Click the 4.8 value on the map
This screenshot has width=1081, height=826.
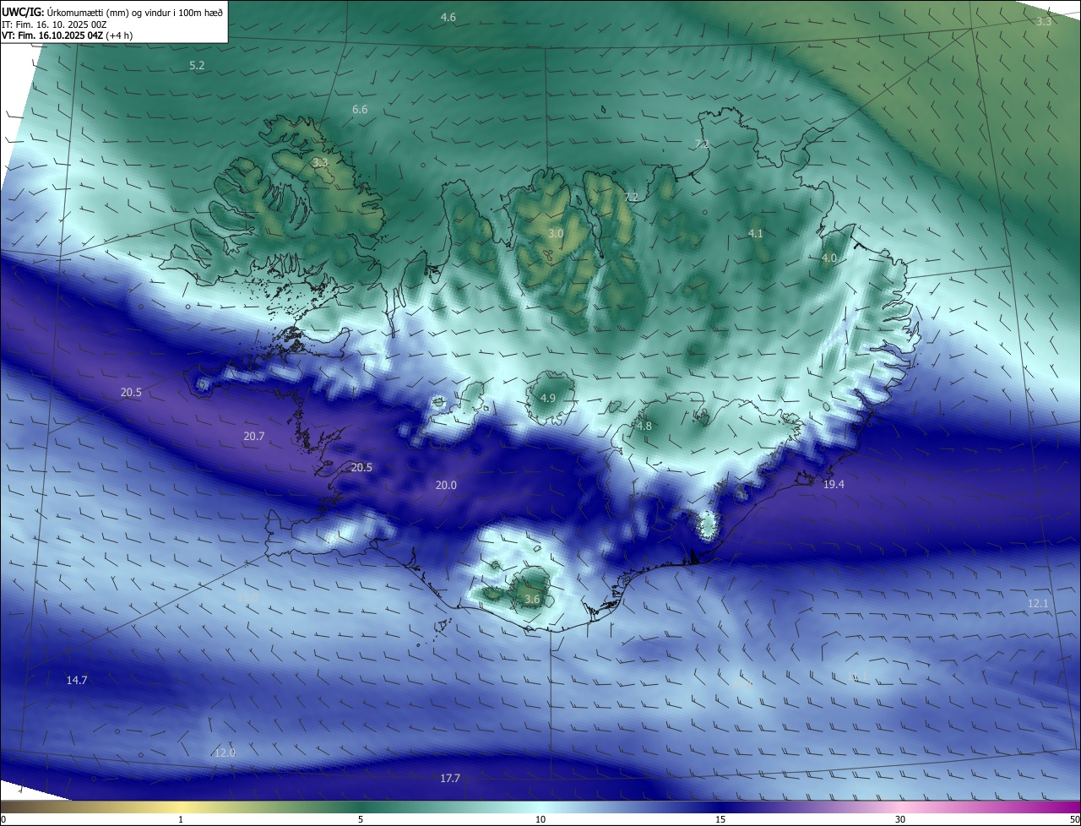(644, 427)
